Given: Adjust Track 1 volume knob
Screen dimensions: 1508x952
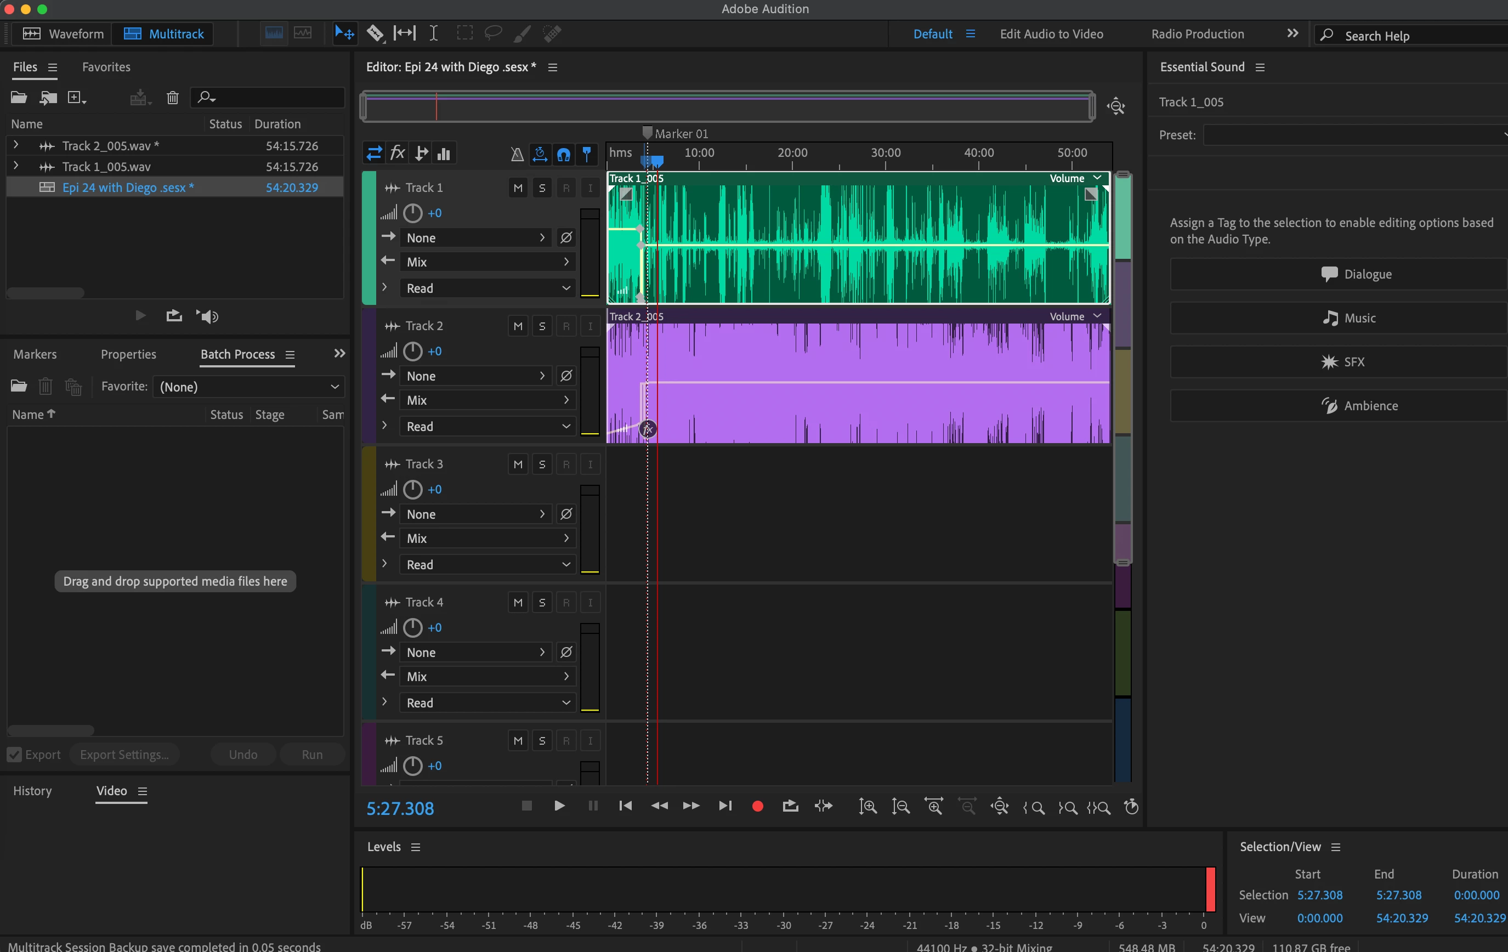Looking at the screenshot, I should click(413, 213).
